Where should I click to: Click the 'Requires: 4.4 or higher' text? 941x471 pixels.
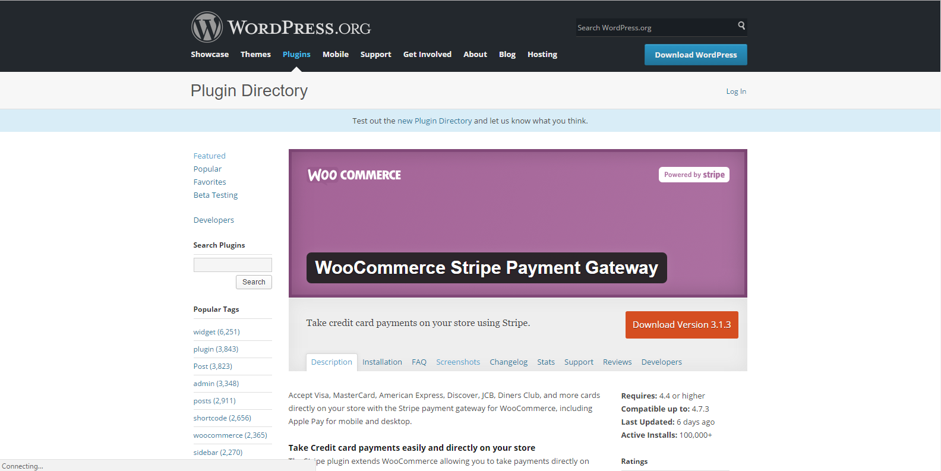663,396
